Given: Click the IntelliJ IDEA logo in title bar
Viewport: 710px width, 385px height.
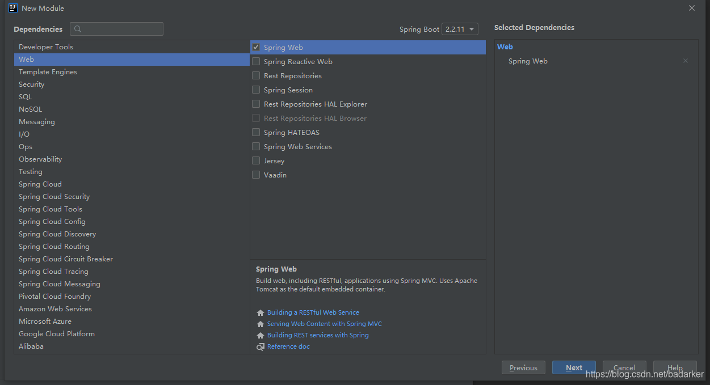Looking at the screenshot, I should click(13, 8).
